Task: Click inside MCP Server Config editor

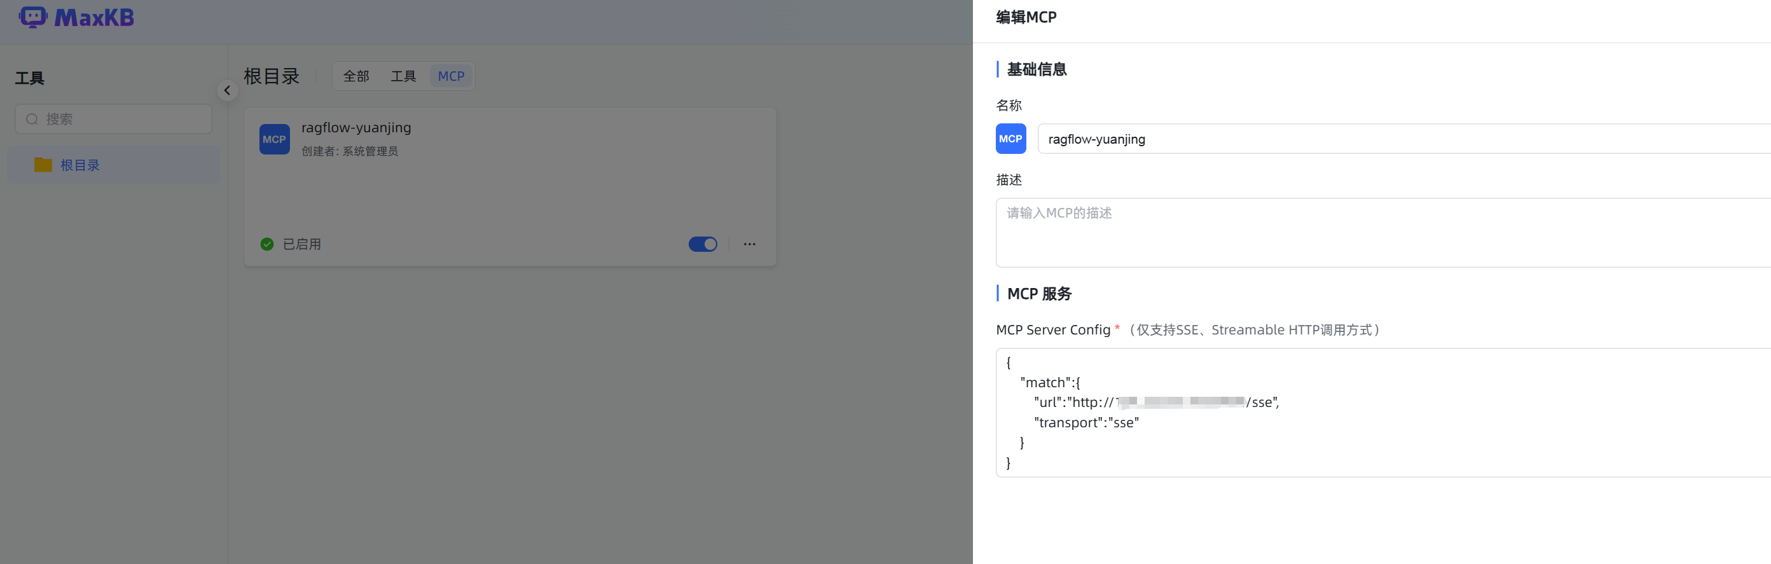Action: 1383,413
